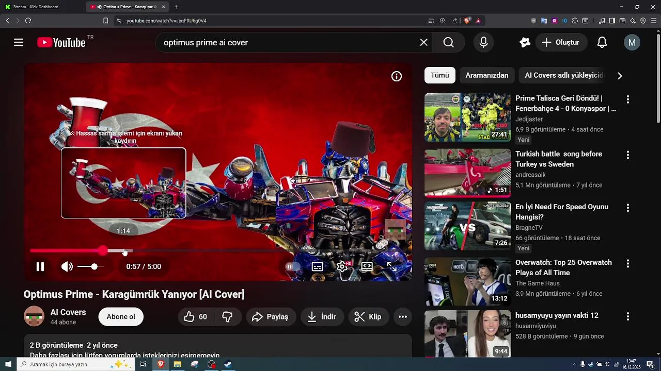
Task: Show more filter chips with right arrow
Action: coord(620,76)
